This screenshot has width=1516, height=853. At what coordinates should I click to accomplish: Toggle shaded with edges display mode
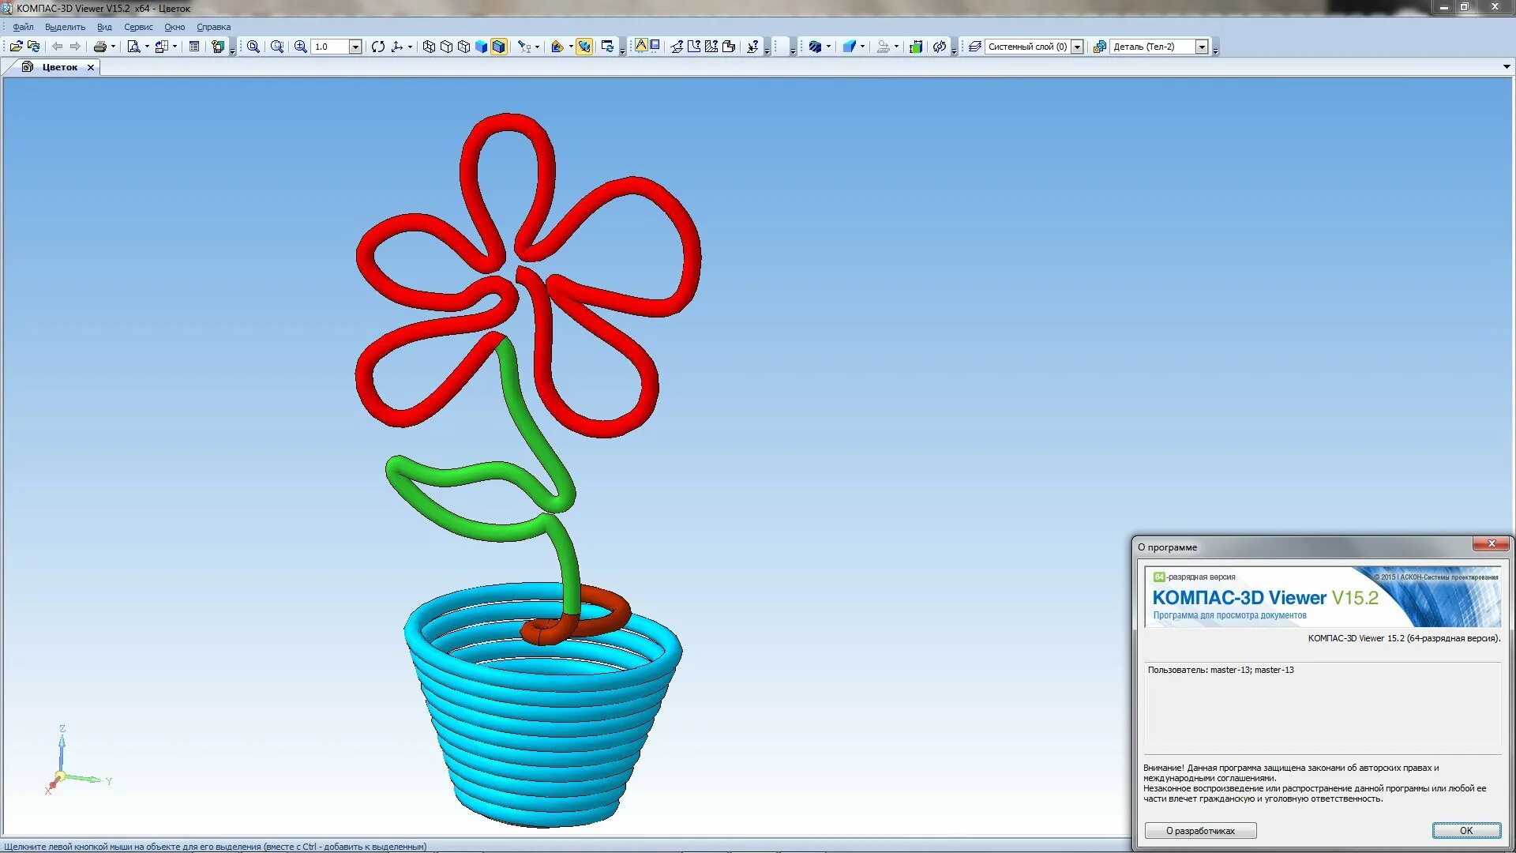[499, 47]
